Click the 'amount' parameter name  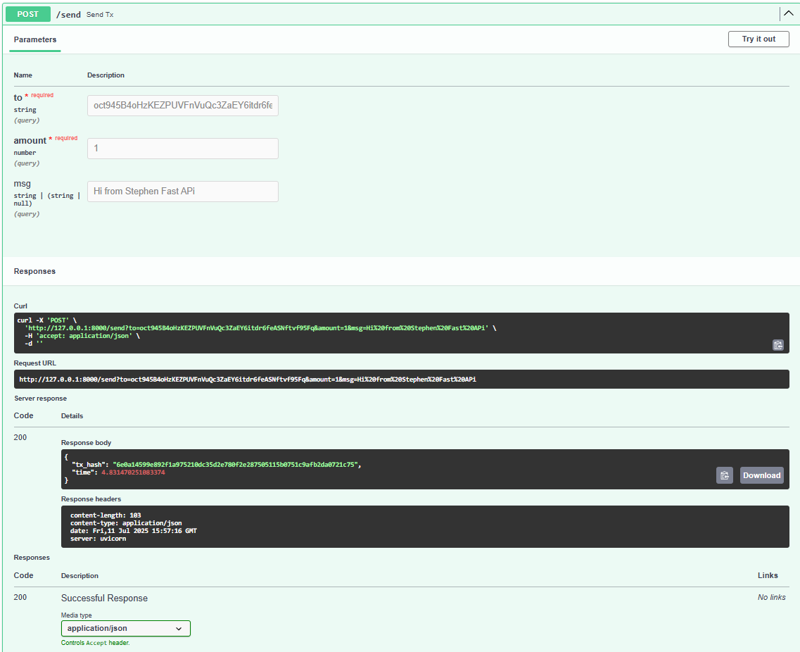(x=30, y=140)
